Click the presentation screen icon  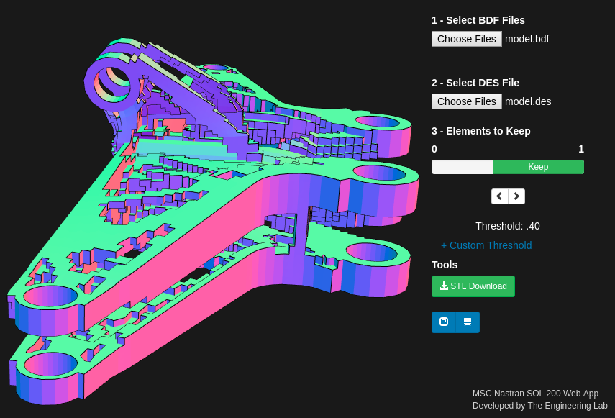click(468, 322)
